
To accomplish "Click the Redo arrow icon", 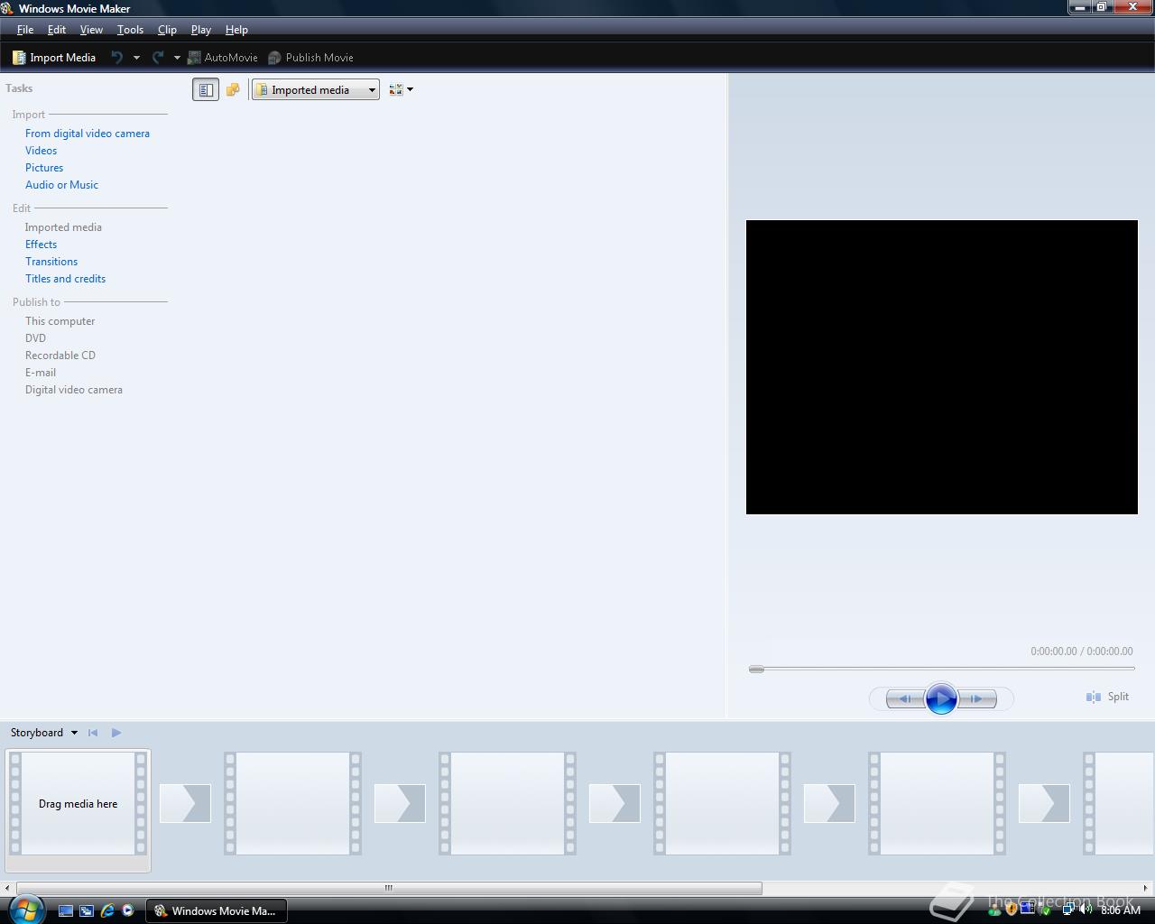I will pyautogui.click(x=158, y=58).
